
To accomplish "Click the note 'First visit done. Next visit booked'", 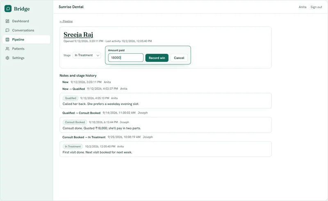I will (97, 153).
